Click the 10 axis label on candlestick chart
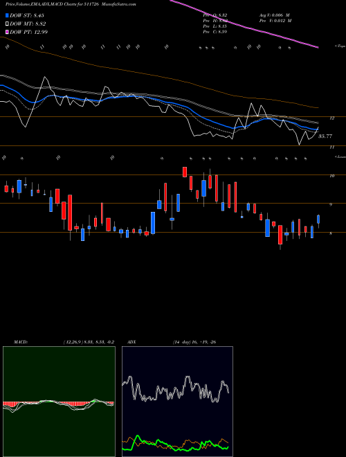Viewport: 346px width, 457px height. tap(331, 176)
